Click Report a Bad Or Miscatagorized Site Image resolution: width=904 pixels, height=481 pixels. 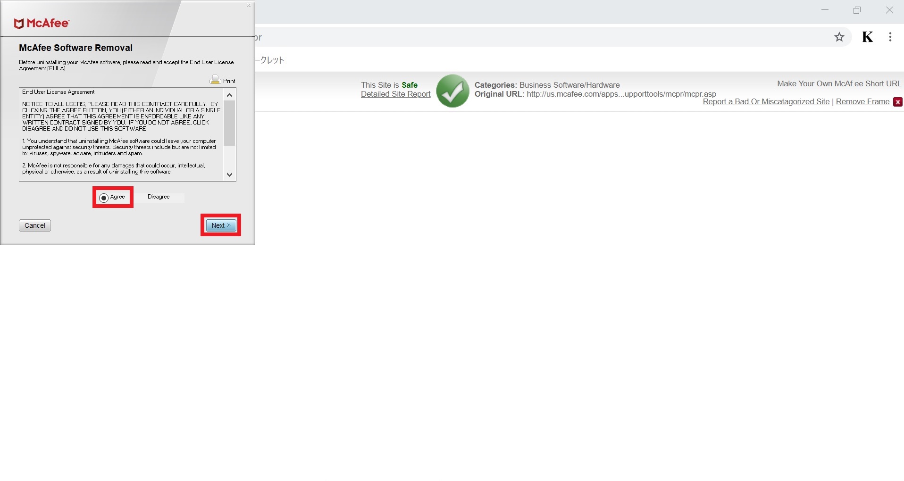pyautogui.click(x=766, y=101)
